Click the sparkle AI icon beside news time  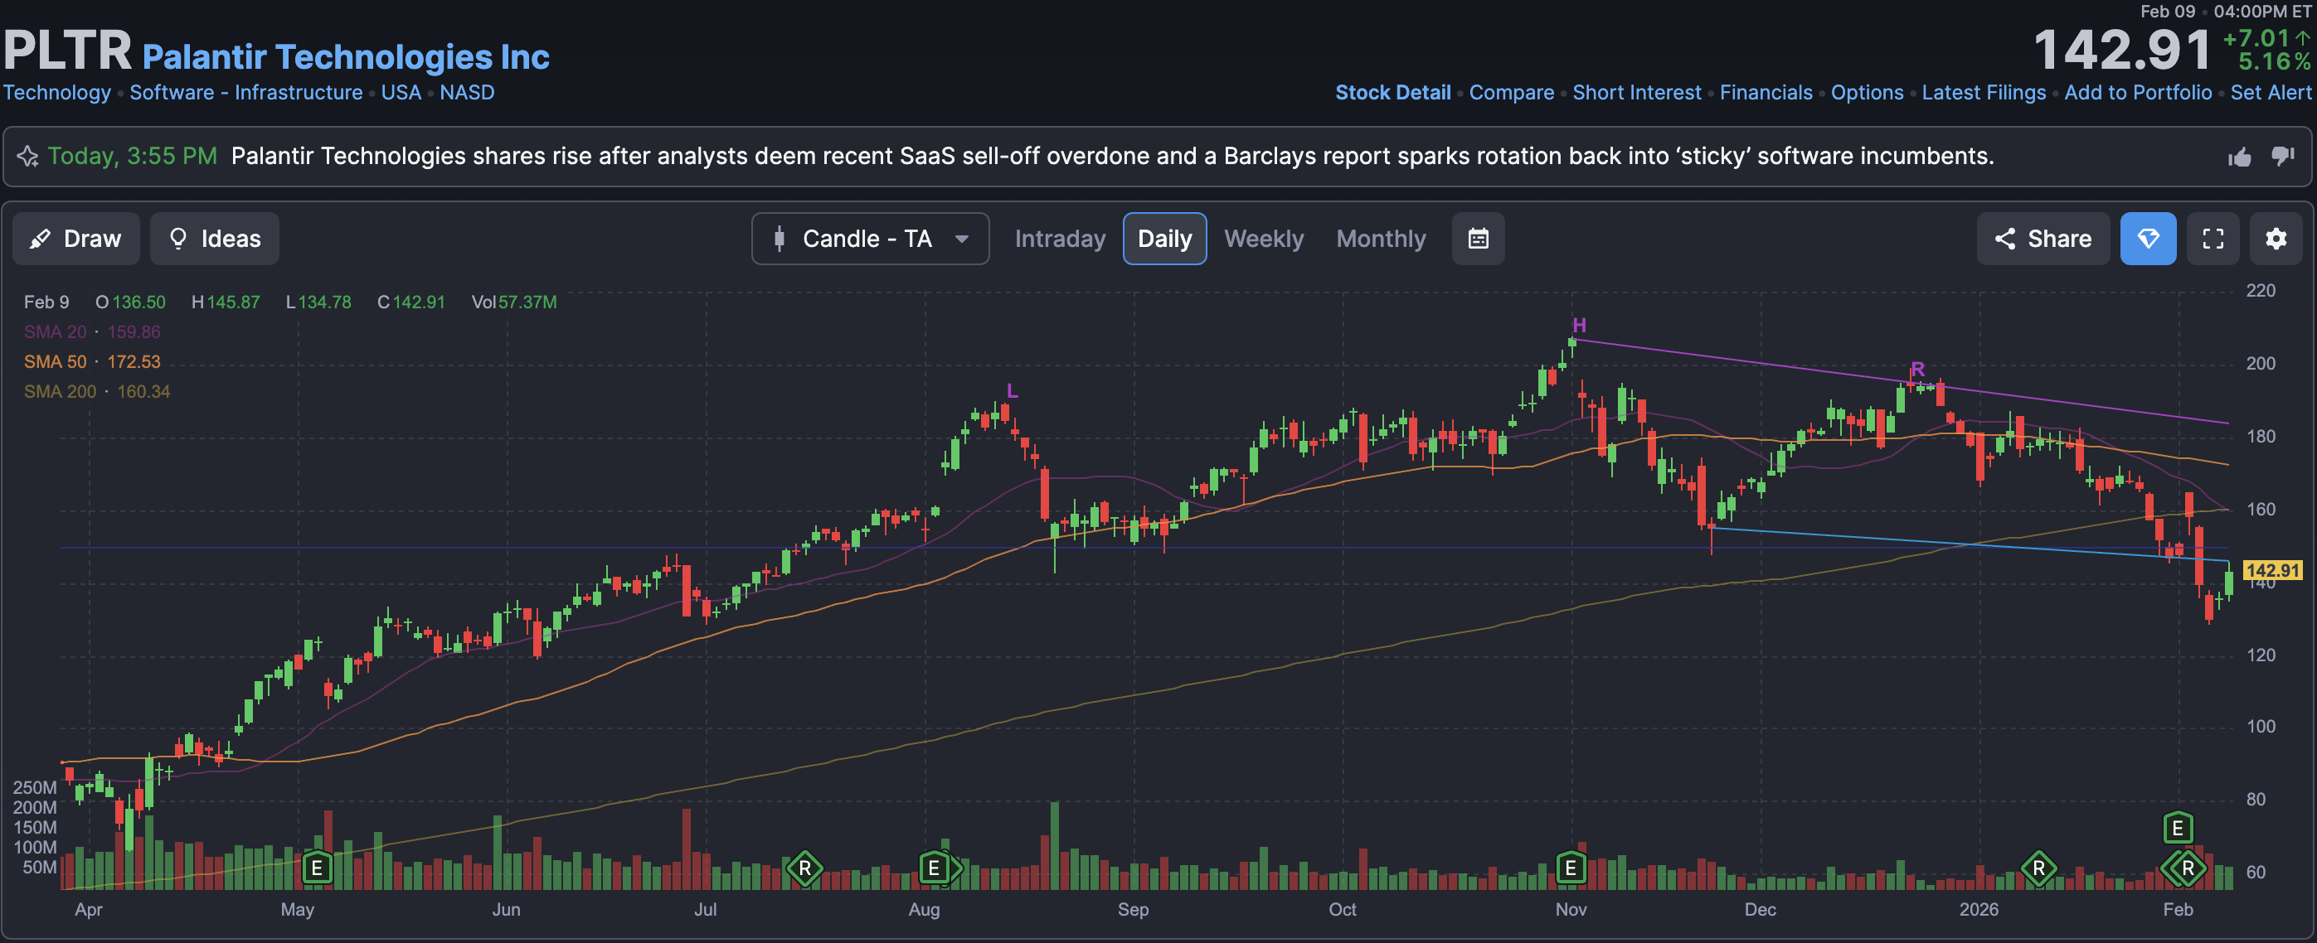coord(28,157)
